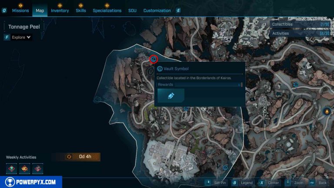Click the tooltip description text about Kairos

pyautogui.click(x=194, y=78)
